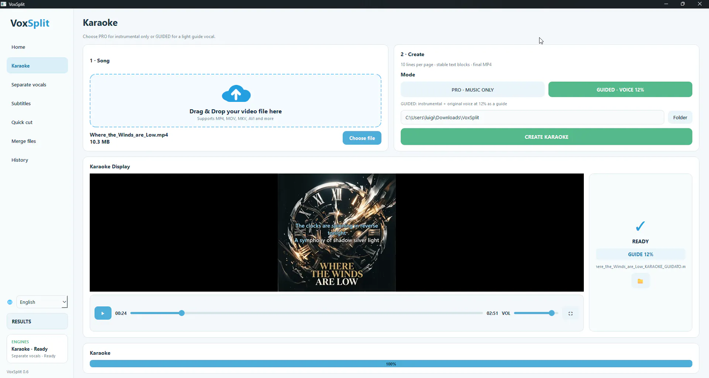Click the 02:51 duration label
Image resolution: width=709 pixels, height=378 pixels.
pyautogui.click(x=492, y=313)
